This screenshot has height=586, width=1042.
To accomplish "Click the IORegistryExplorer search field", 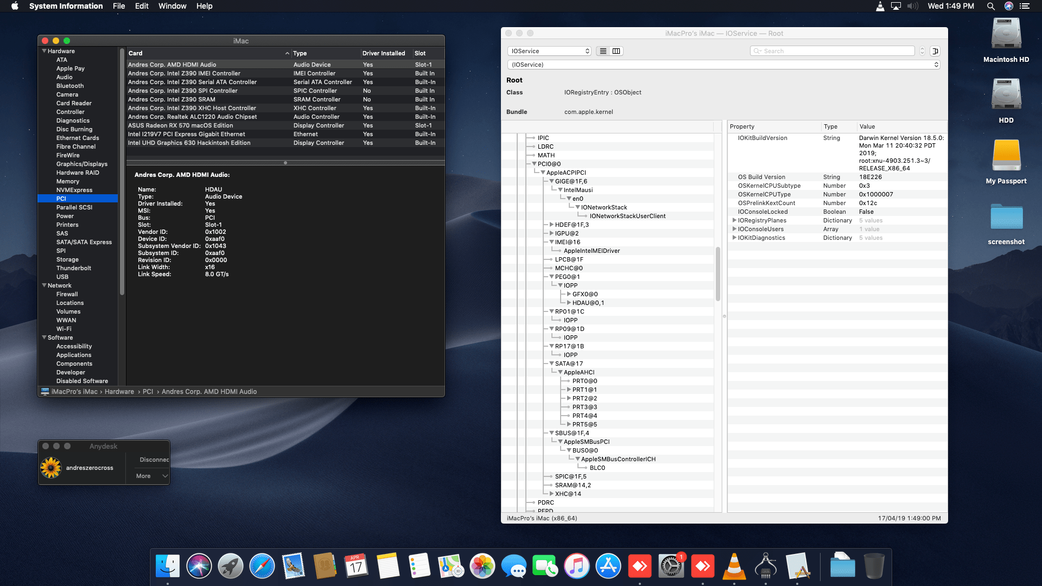I will [x=836, y=51].
